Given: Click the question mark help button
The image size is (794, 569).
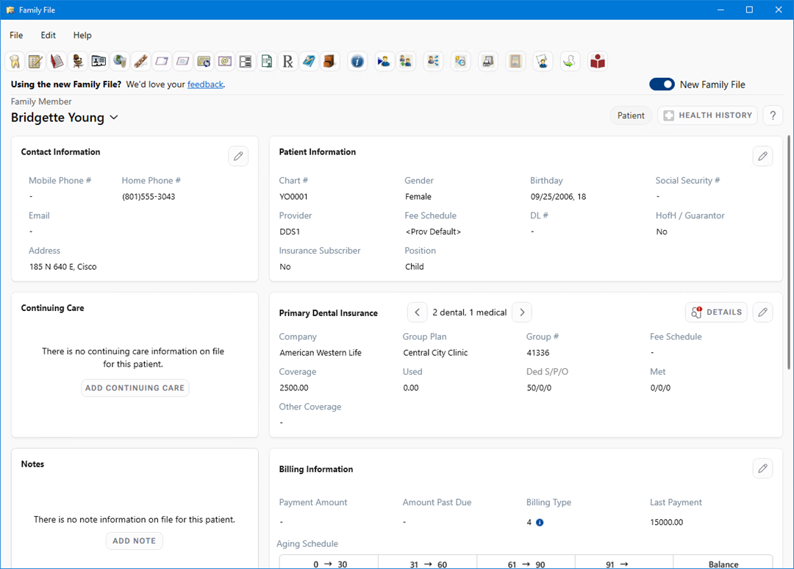Looking at the screenshot, I should point(773,115).
